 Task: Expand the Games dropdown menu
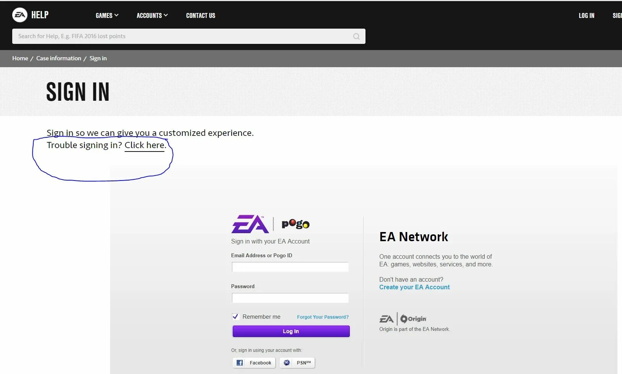point(107,16)
